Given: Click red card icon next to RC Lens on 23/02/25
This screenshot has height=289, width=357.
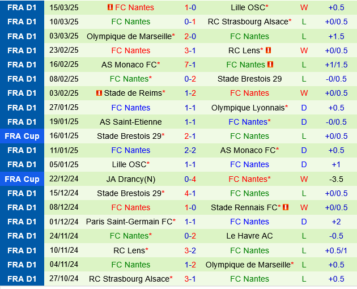Looking at the screenshot, I should click(x=268, y=50).
